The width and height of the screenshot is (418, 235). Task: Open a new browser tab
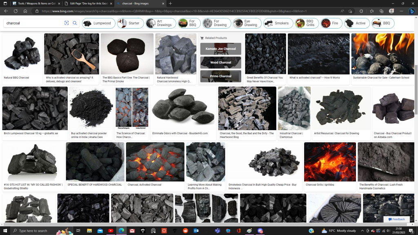(x=170, y=3)
